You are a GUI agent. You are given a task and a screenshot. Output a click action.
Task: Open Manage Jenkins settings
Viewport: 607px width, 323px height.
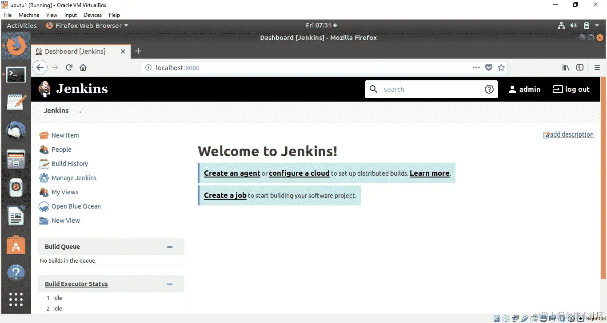tap(74, 177)
